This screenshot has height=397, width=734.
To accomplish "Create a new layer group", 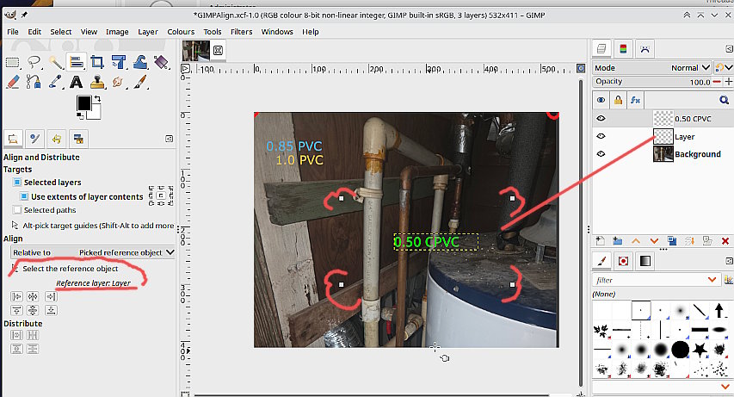I will [618, 241].
